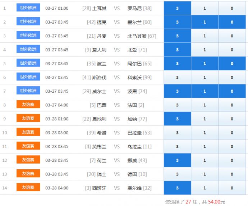Open the 西班牙 team link
Screen dimensions: 248x206
point(99,188)
